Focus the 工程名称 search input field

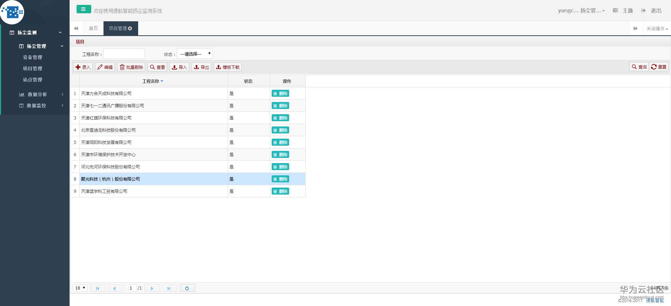pos(124,54)
